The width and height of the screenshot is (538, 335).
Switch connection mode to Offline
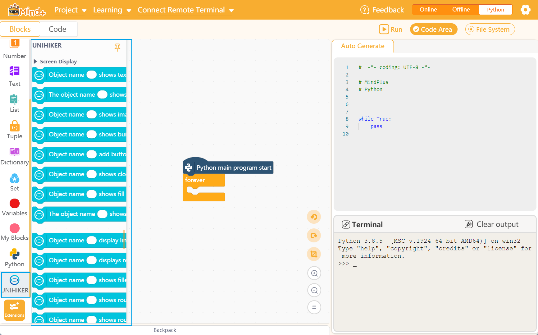(461, 9)
